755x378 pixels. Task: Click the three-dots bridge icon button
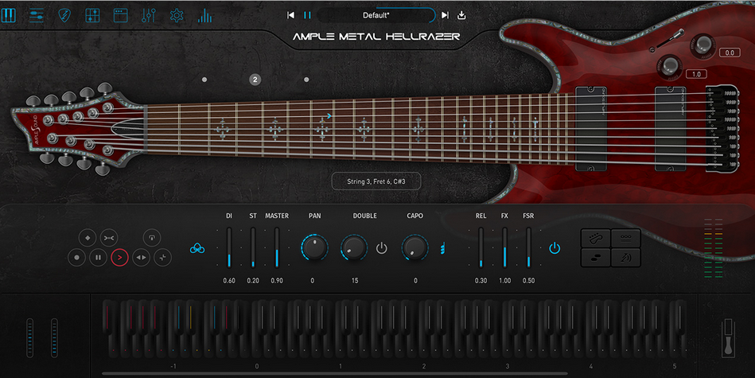coord(626,239)
